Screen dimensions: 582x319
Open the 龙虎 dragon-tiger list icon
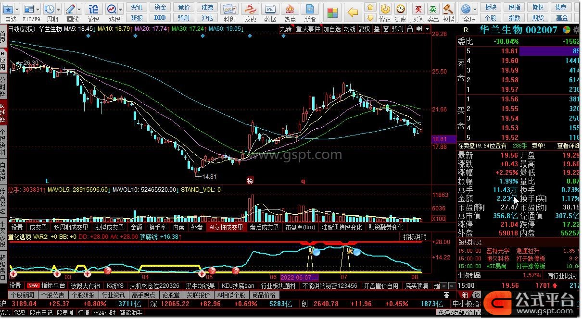coord(250,10)
